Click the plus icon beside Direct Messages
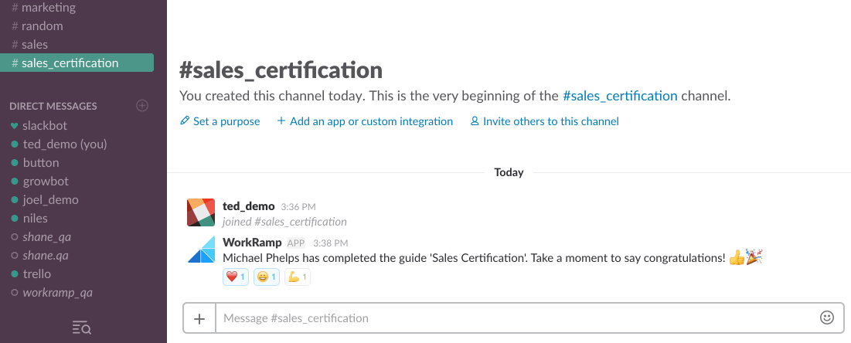Screen dimensions: 851x343 coord(142,106)
